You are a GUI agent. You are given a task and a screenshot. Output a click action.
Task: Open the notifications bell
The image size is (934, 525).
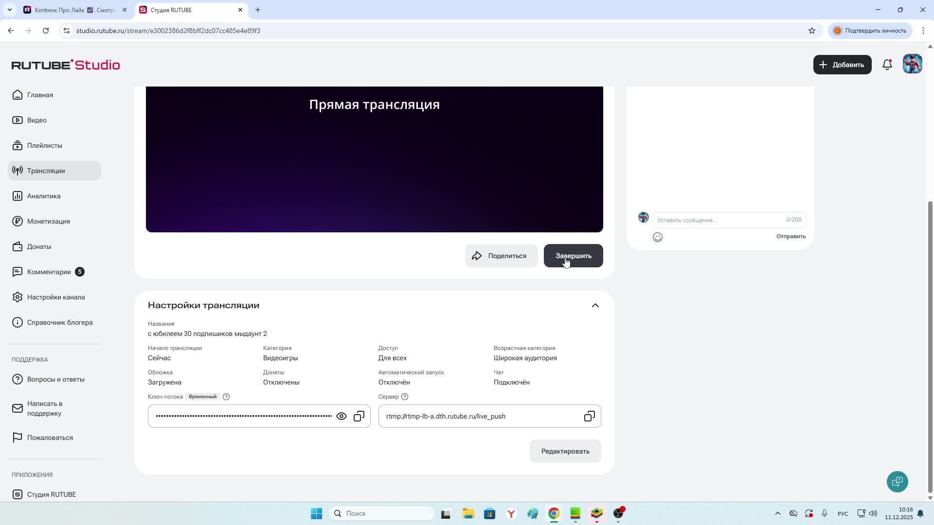(887, 65)
